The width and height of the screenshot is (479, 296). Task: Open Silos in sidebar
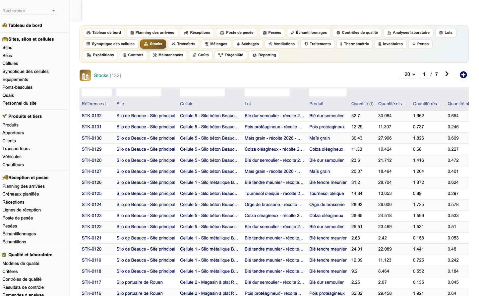7,56
